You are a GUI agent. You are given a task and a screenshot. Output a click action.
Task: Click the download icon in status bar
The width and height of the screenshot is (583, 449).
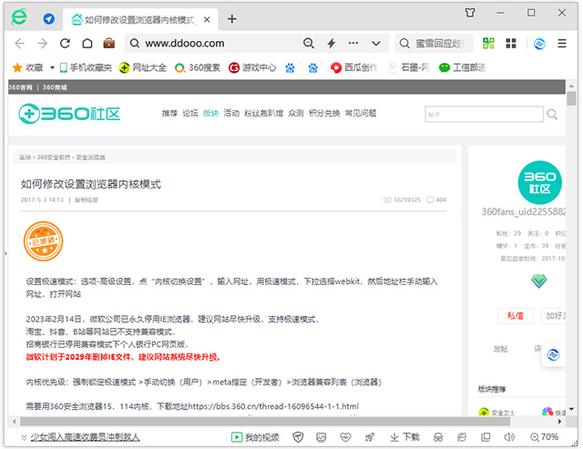[404, 437]
